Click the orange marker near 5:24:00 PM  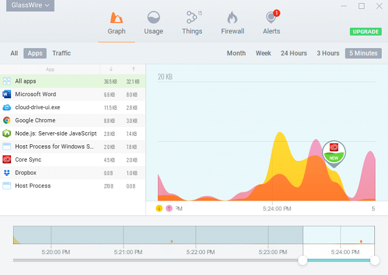(x=361, y=241)
